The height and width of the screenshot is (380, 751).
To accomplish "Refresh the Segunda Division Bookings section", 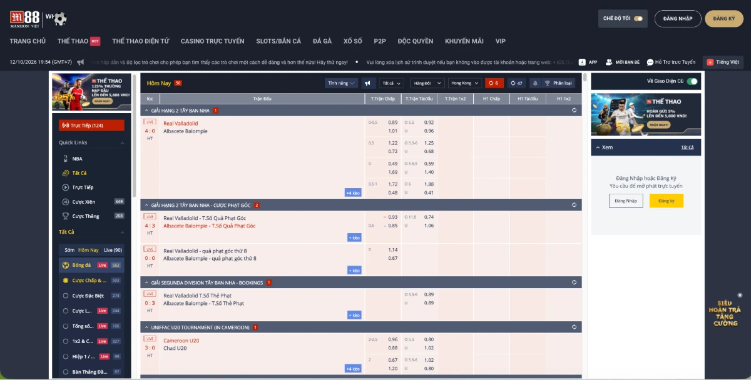I will click(x=574, y=282).
